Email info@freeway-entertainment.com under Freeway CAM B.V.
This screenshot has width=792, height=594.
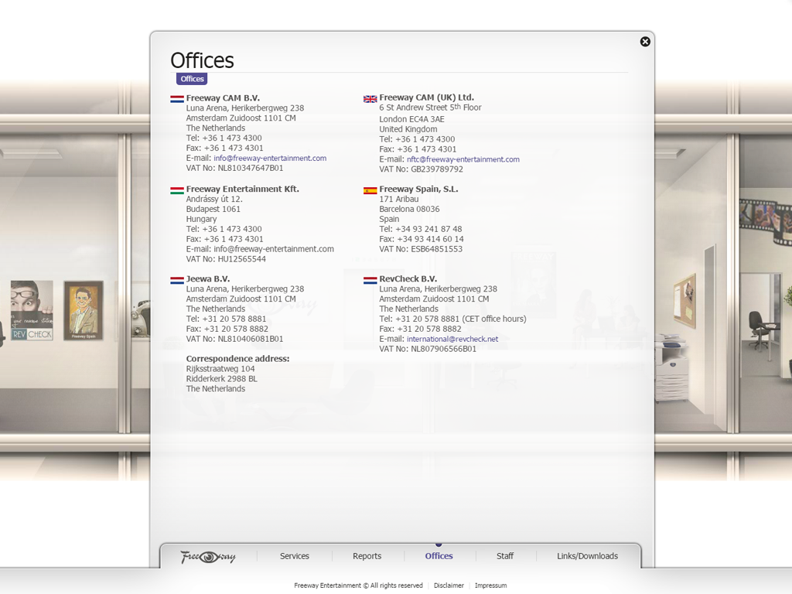(270, 158)
